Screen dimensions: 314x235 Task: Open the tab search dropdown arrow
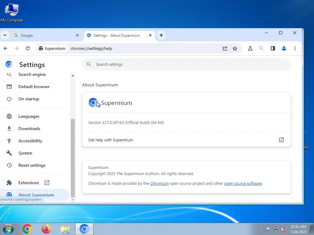tap(5, 35)
